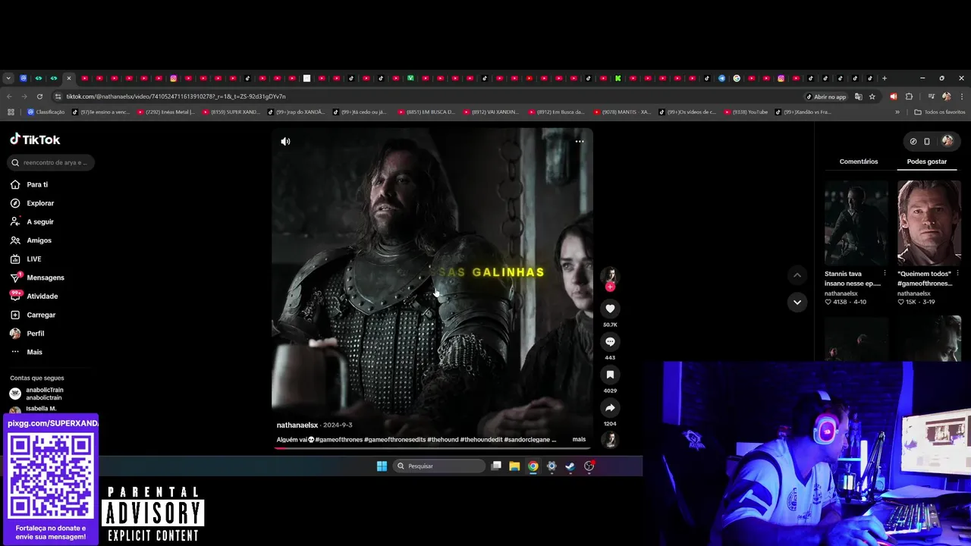
Task: Click the TikTok search field
Action: (52, 162)
